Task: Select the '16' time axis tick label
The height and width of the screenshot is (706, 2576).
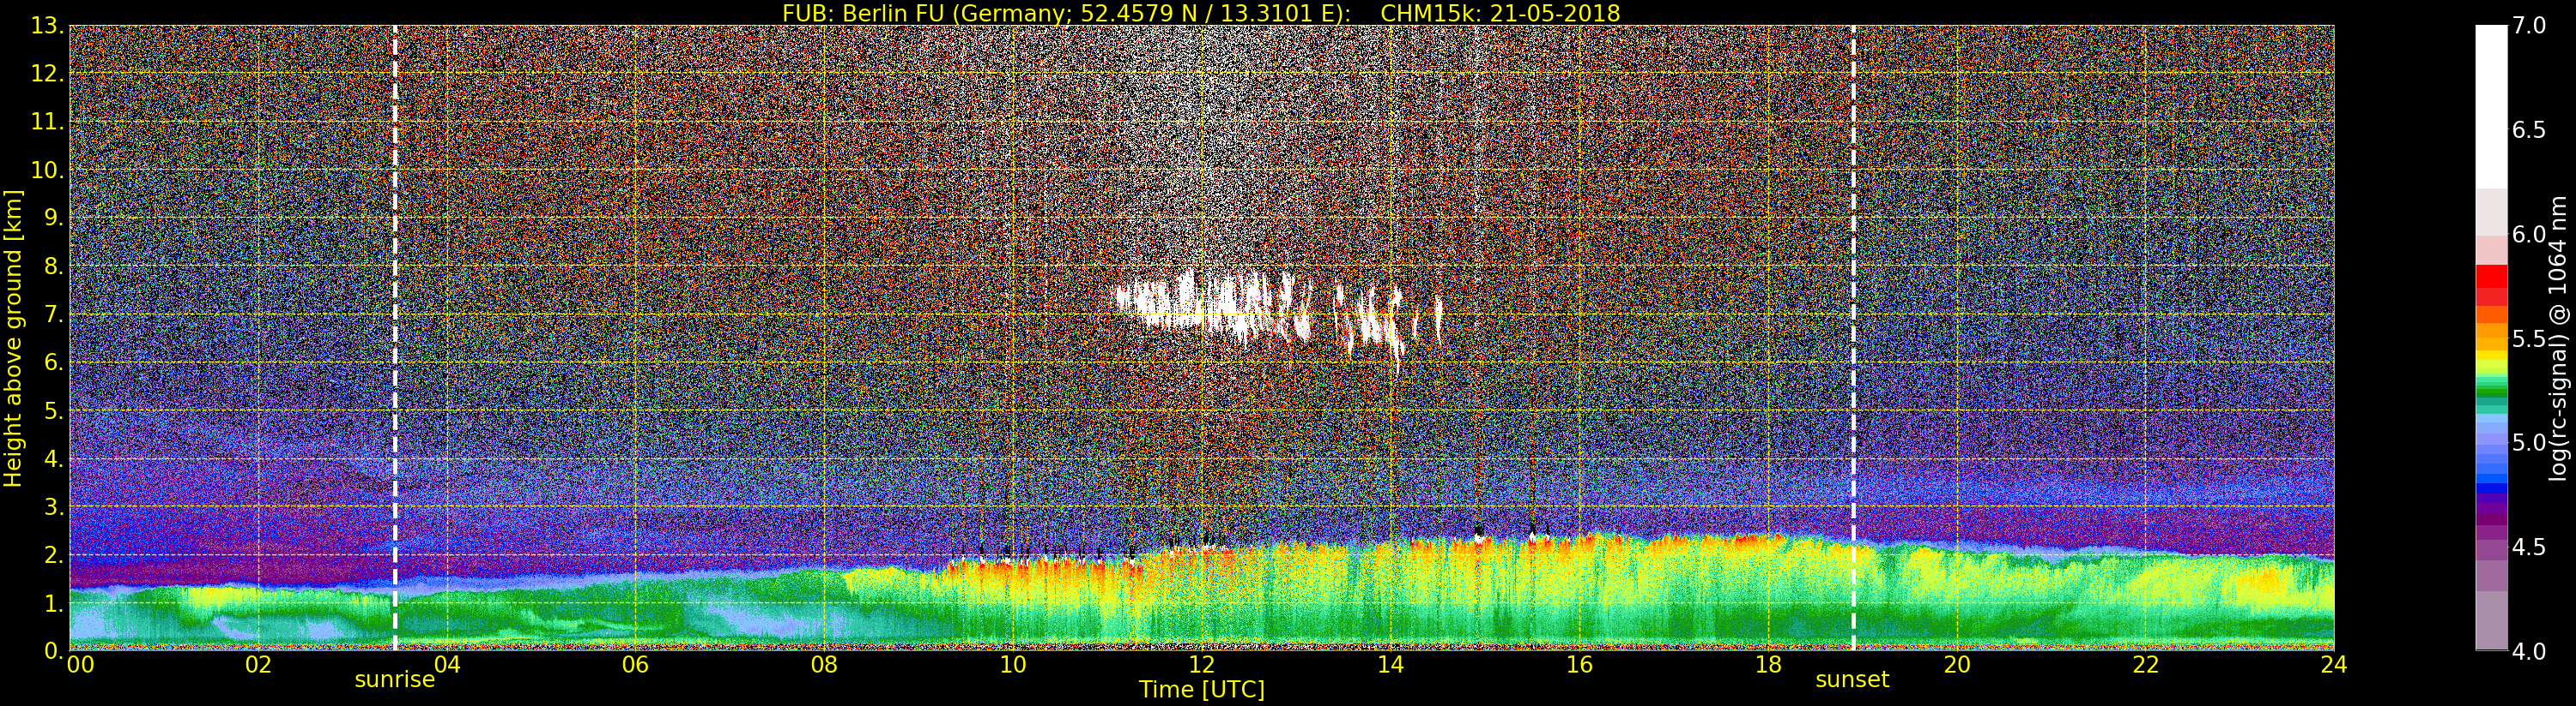Action: 1579,664
